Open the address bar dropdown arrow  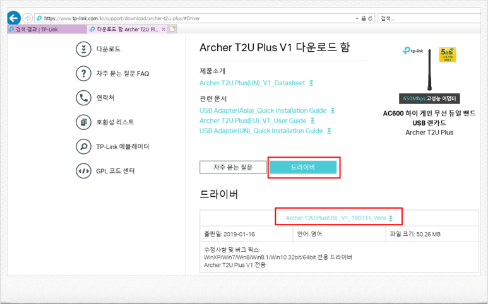click(357, 19)
